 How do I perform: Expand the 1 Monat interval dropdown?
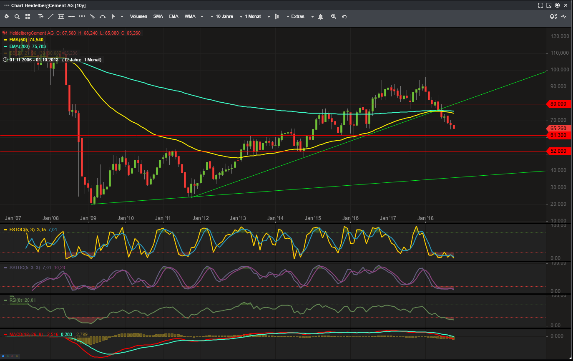251,16
